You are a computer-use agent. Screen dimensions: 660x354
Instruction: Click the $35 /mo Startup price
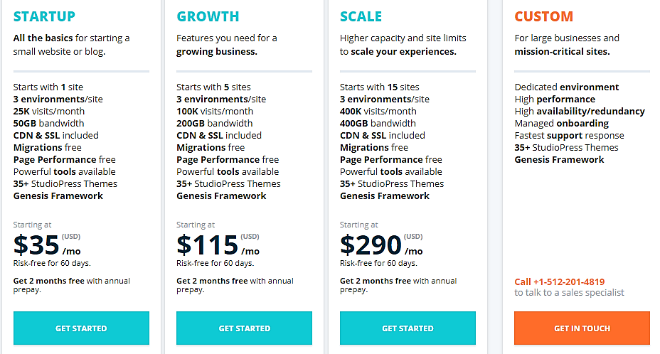click(47, 245)
